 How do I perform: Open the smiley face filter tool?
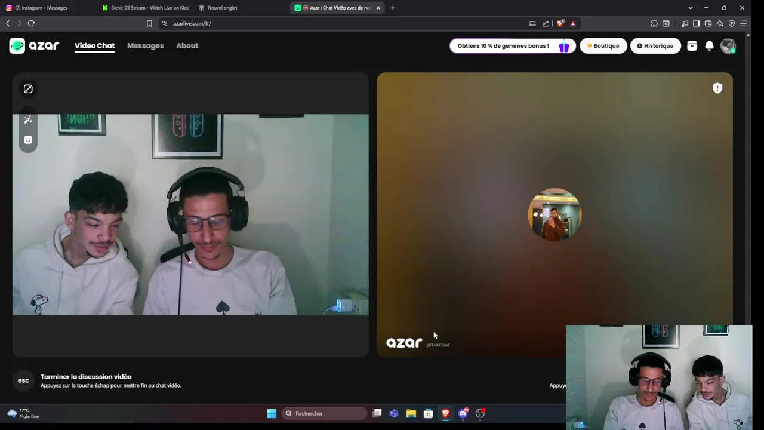point(28,140)
